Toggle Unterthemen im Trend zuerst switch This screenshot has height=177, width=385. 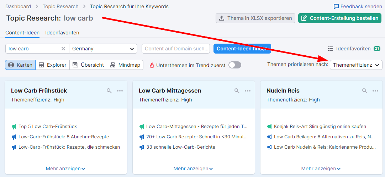click(x=235, y=65)
